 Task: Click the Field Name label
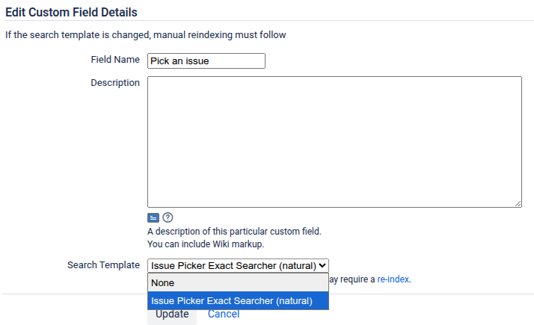click(115, 60)
